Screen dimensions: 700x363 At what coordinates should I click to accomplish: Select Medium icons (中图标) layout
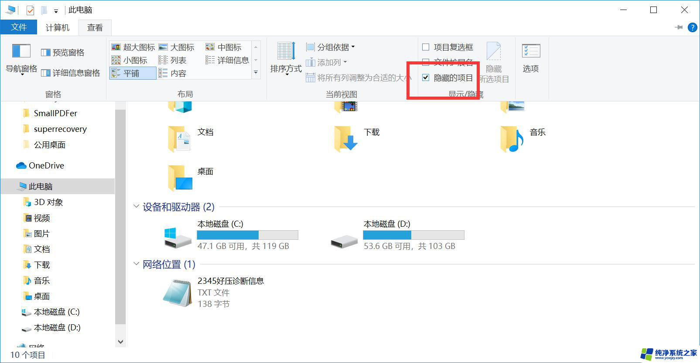[x=223, y=47]
